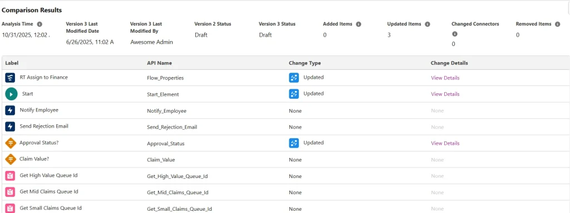The width and height of the screenshot is (570, 213).
Task: Click the Get High Value Queue Id label
Action: [49, 175]
